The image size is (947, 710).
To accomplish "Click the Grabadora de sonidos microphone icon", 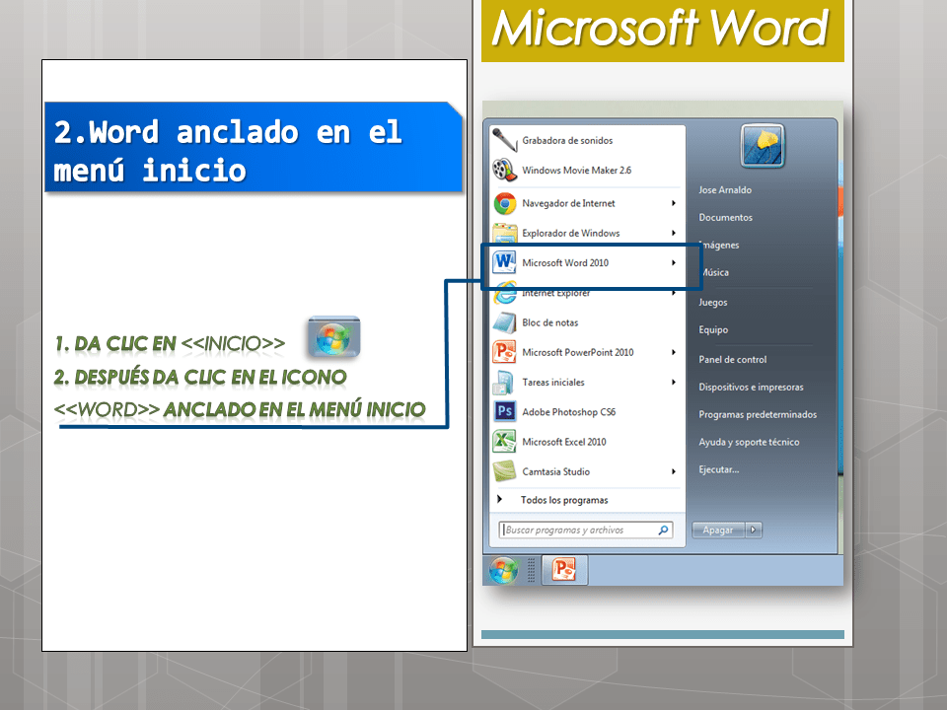I will point(505,140).
